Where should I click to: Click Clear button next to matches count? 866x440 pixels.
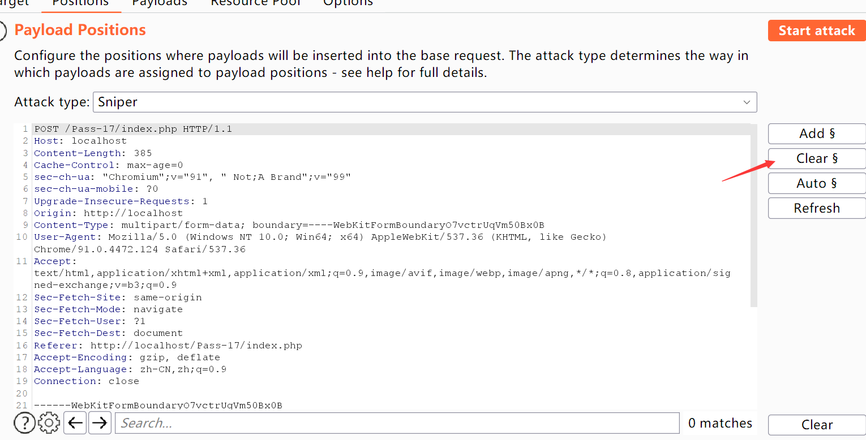tap(816, 425)
